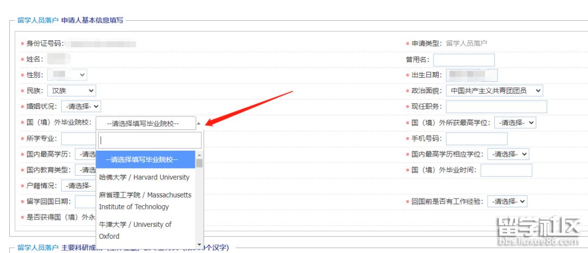The image size is (588, 253).
Task: Click the school search text box
Action: coord(150,140)
